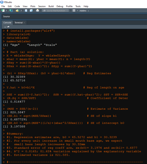
Task: Click the ~/ working directory path
Action: [5, 27]
